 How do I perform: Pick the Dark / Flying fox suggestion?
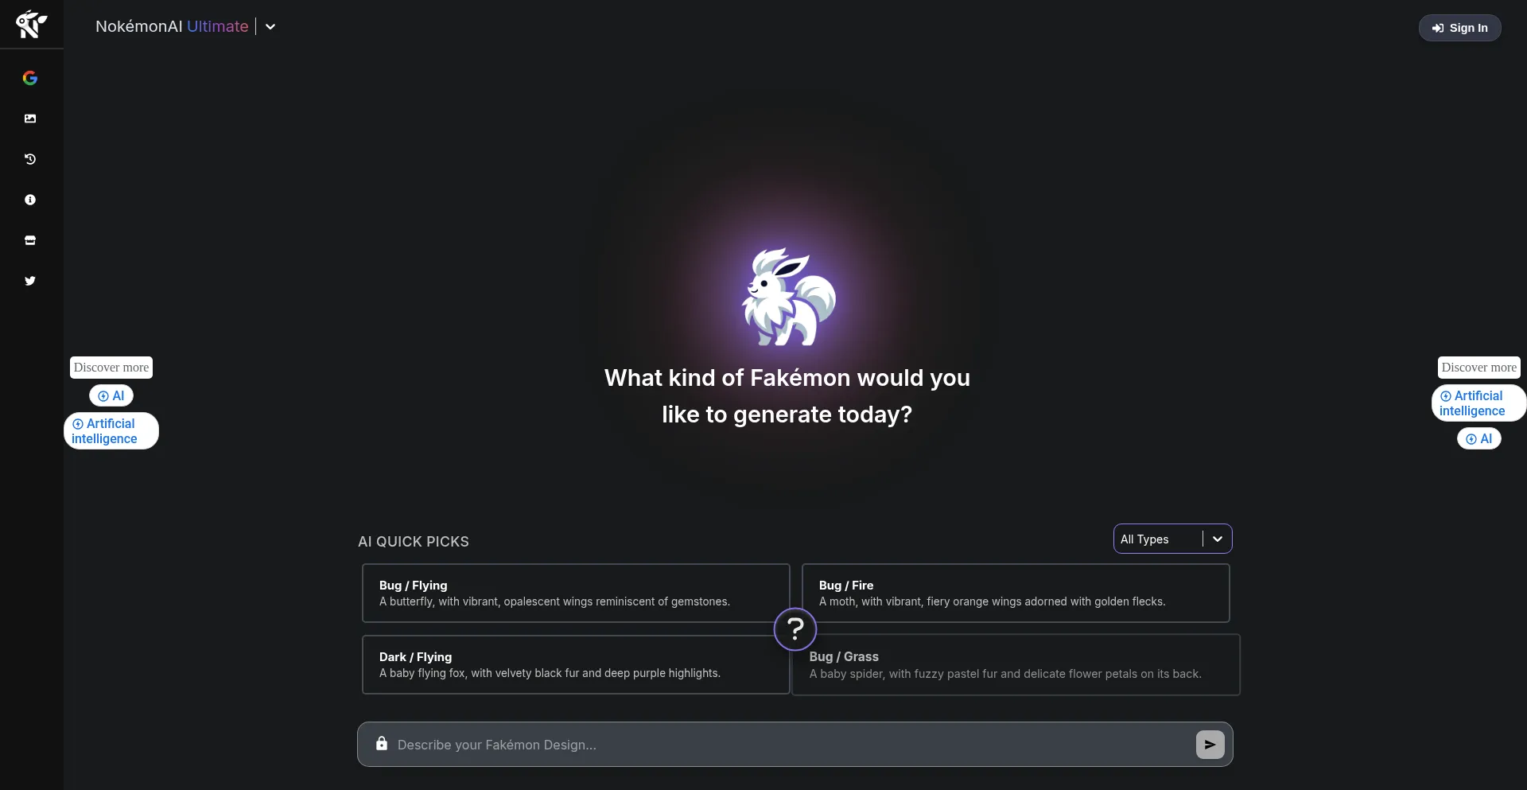pos(575,664)
